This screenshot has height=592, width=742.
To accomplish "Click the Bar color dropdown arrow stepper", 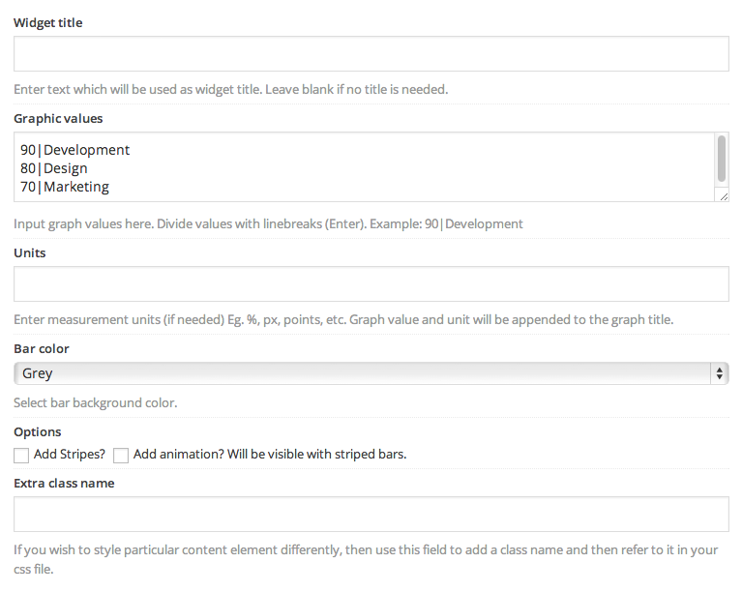I will [x=720, y=373].
